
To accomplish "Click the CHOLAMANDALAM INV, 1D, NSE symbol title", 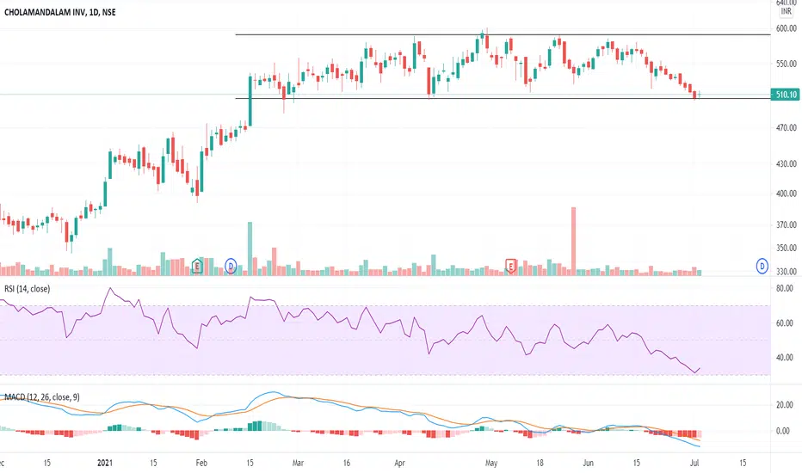I will (x=60, y=12).
